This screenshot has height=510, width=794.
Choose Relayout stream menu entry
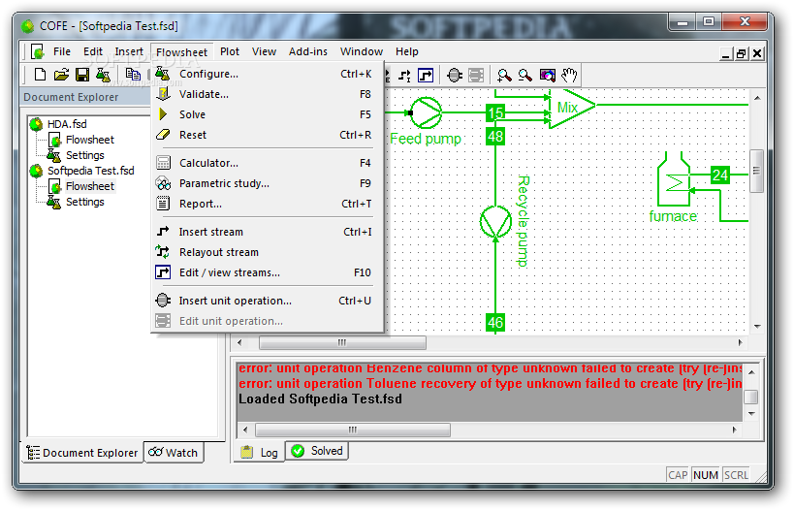coord(267,252)
